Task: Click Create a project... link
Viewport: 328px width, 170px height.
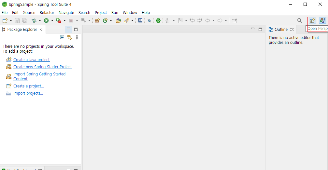Action: coord(29,86)
